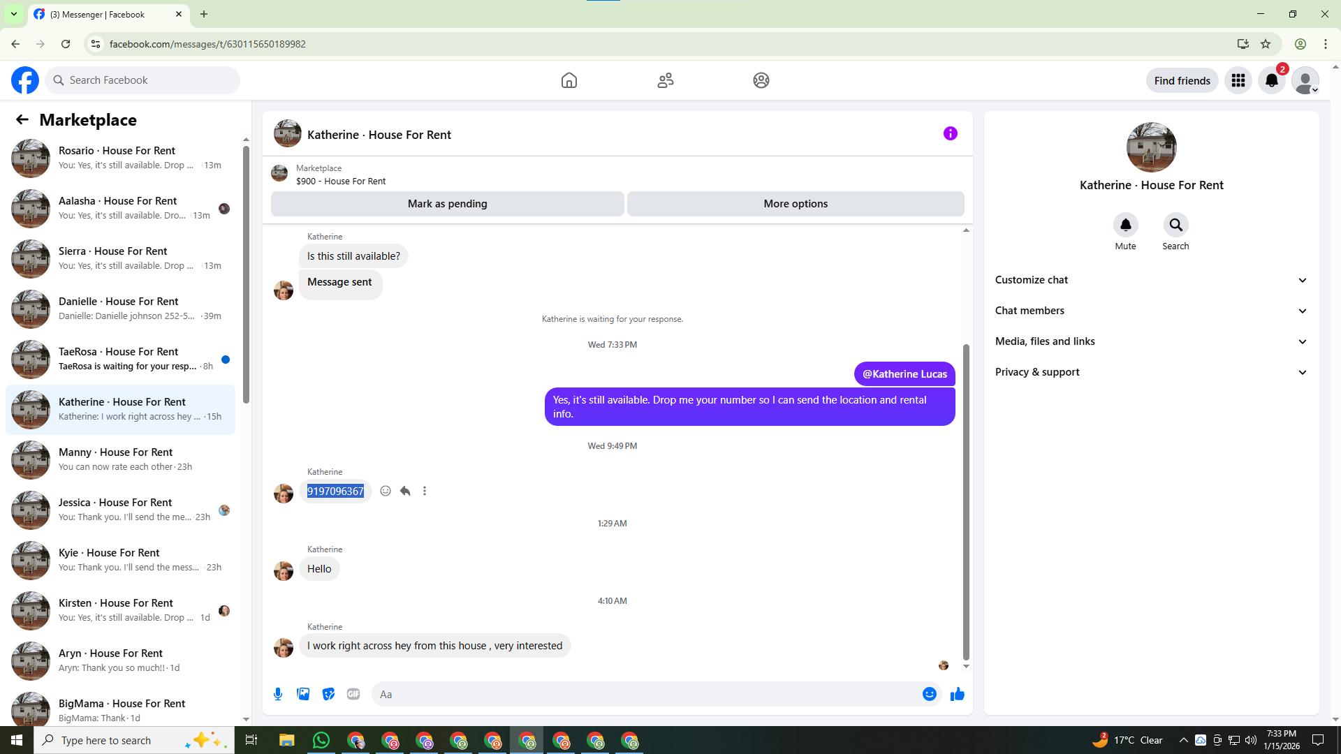1341x754 pixels.
Task: Open emoji picker in message box
Action: click(x=929, y=694)
